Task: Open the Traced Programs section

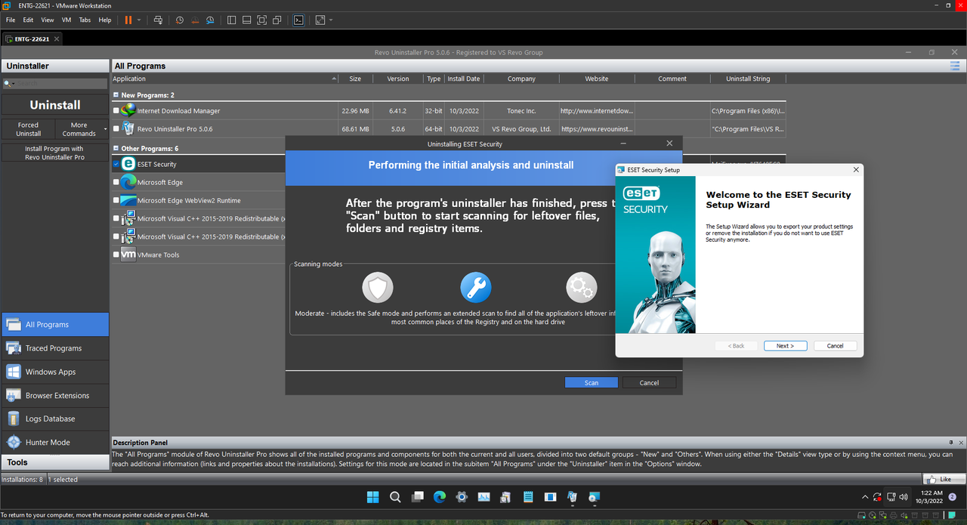Action: point(55,348)
